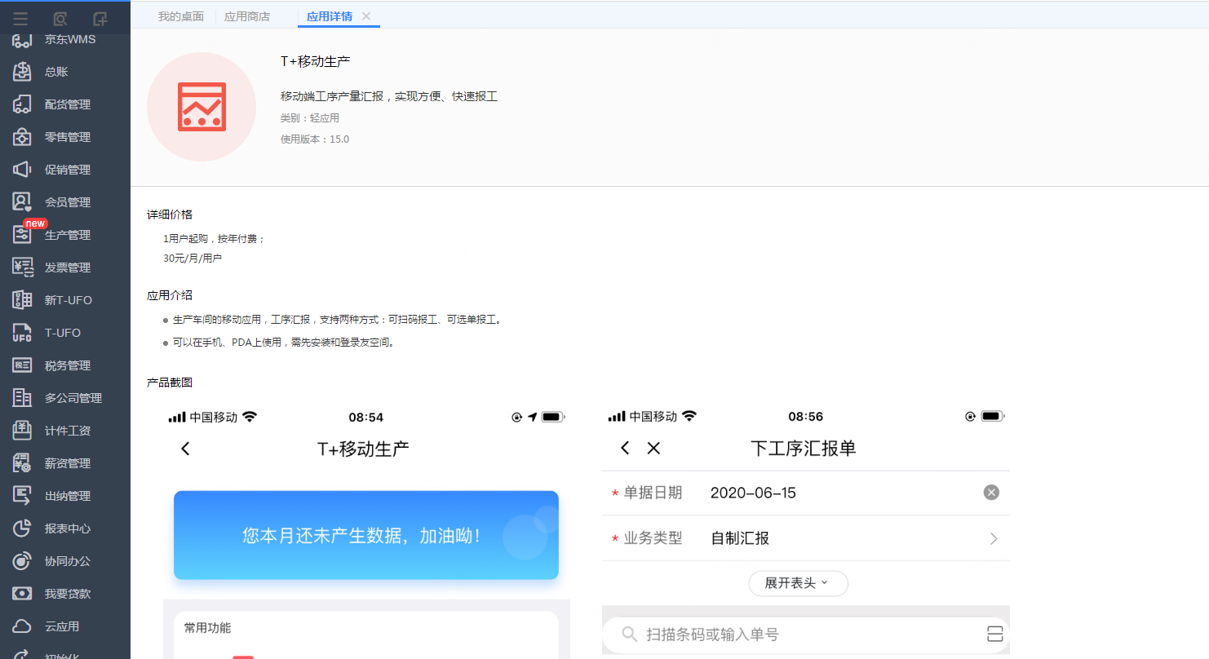Image resolution: width=1209 pixels, height=659 pixels.
Task: Click the 出纳管理 icon
Action: [22, 496]
